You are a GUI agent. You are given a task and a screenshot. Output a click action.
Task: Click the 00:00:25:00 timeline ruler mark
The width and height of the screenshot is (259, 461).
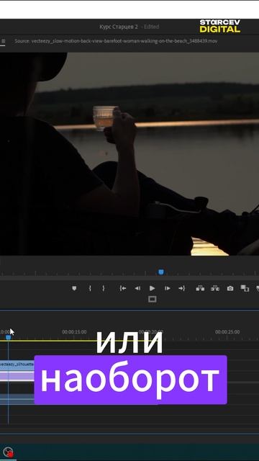(227, 332)
